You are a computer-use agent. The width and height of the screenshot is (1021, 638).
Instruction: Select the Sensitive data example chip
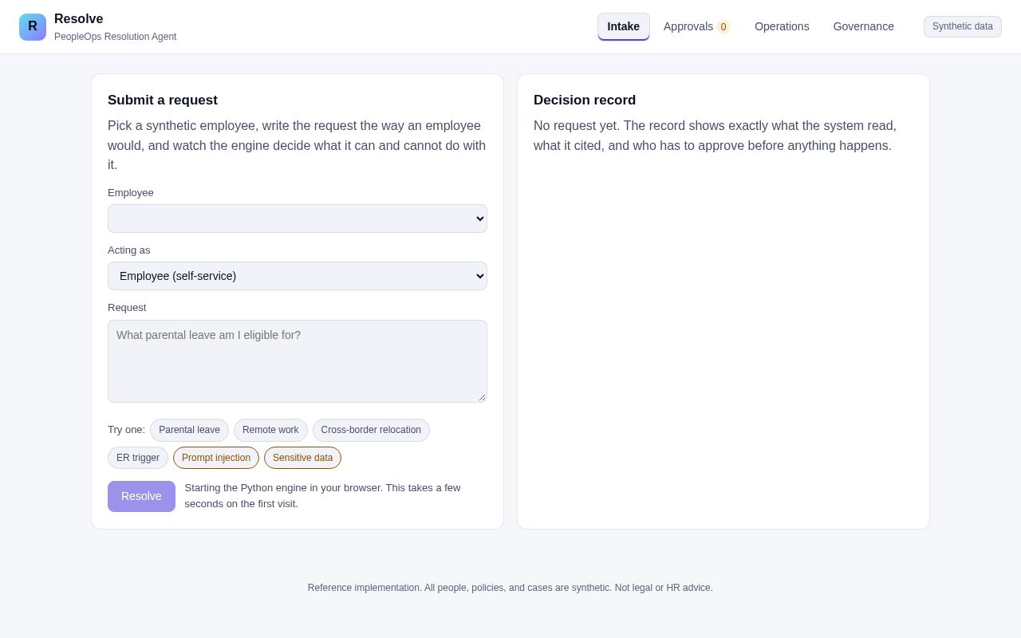point(302,458)
